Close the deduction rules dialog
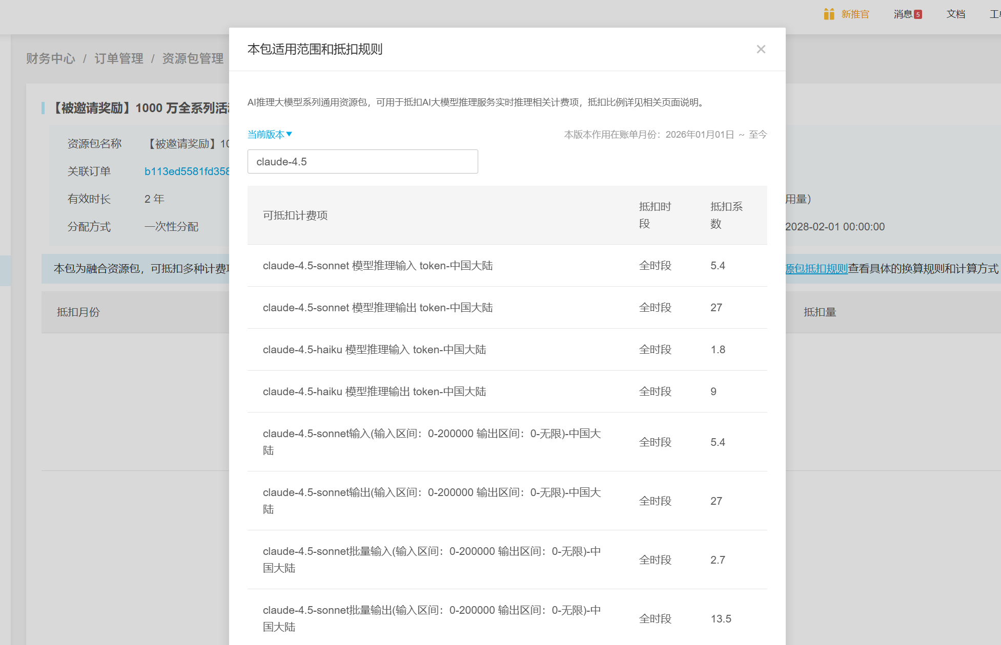 [x=761, y=49]
